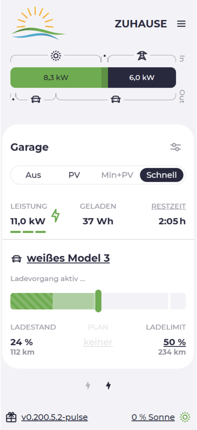Image resolution: width=197 pixels, height=430 pixels.
Task: Select PV charging mode
Action: (74, 175)
